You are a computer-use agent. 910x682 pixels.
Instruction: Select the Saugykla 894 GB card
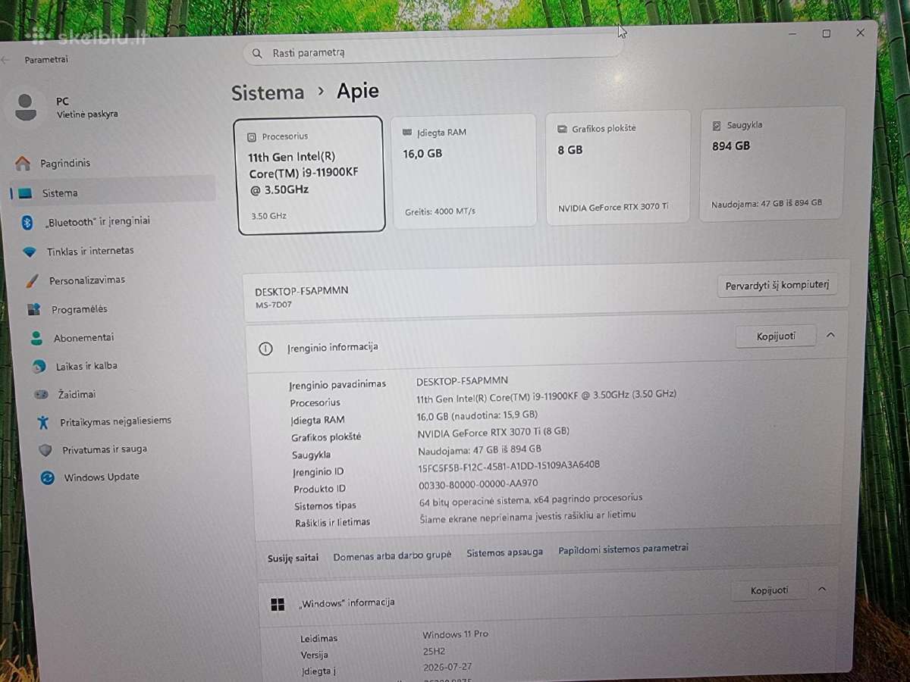772,163
